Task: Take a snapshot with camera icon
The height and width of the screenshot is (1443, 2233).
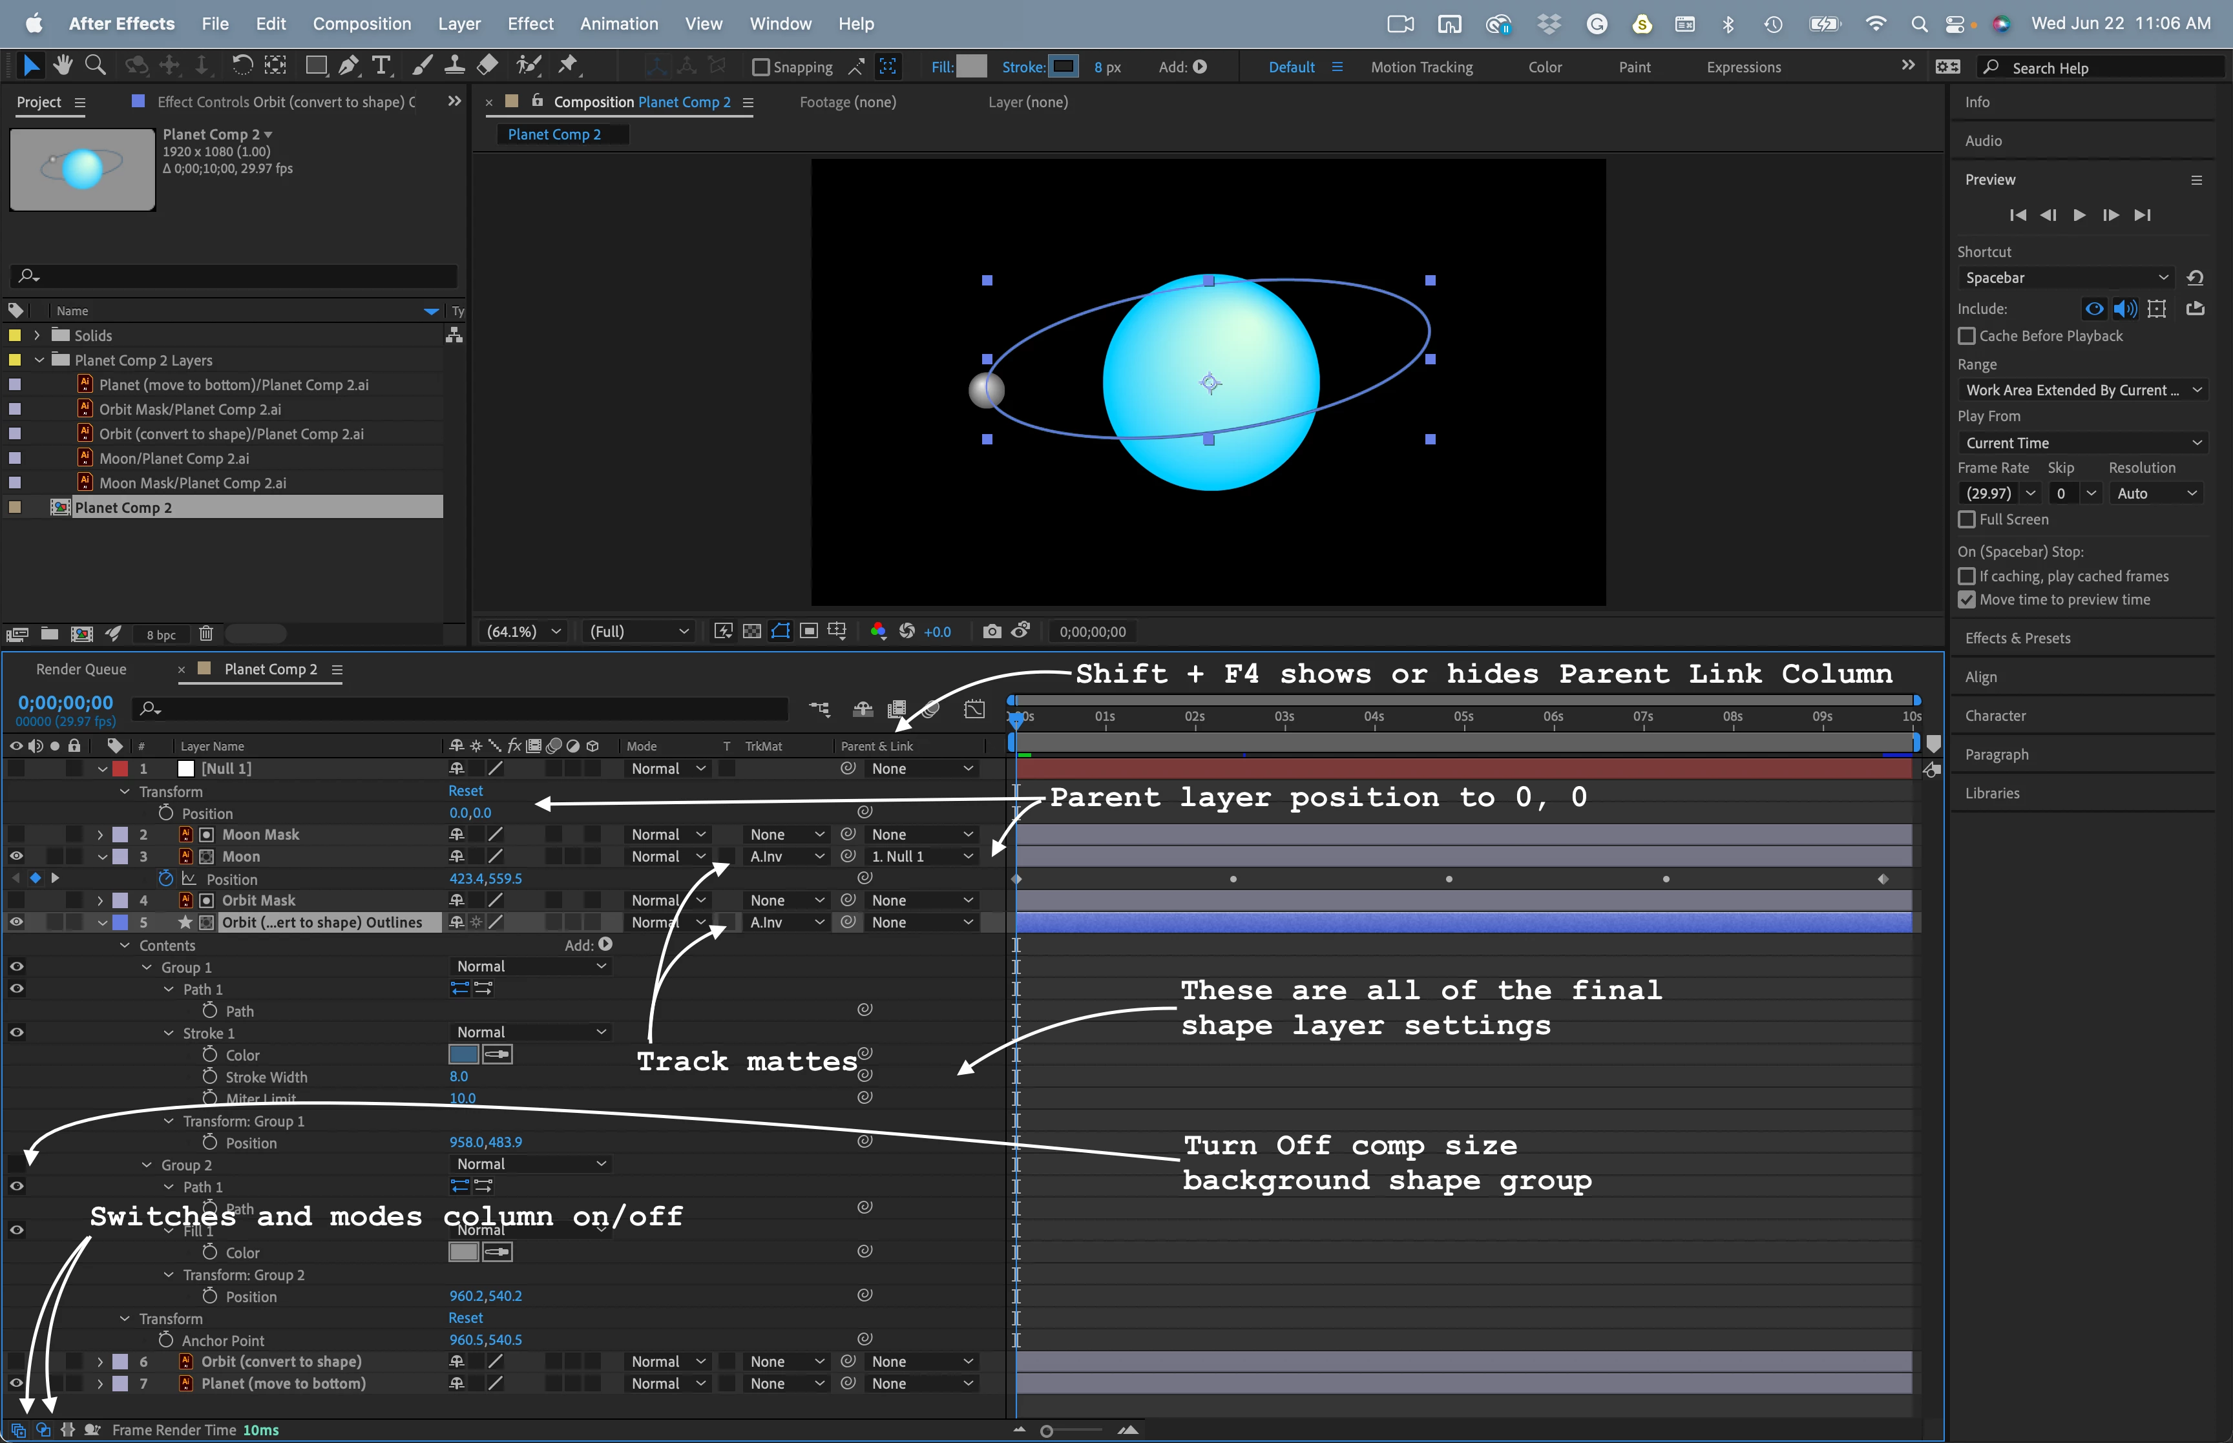Action: click(991, 632)
